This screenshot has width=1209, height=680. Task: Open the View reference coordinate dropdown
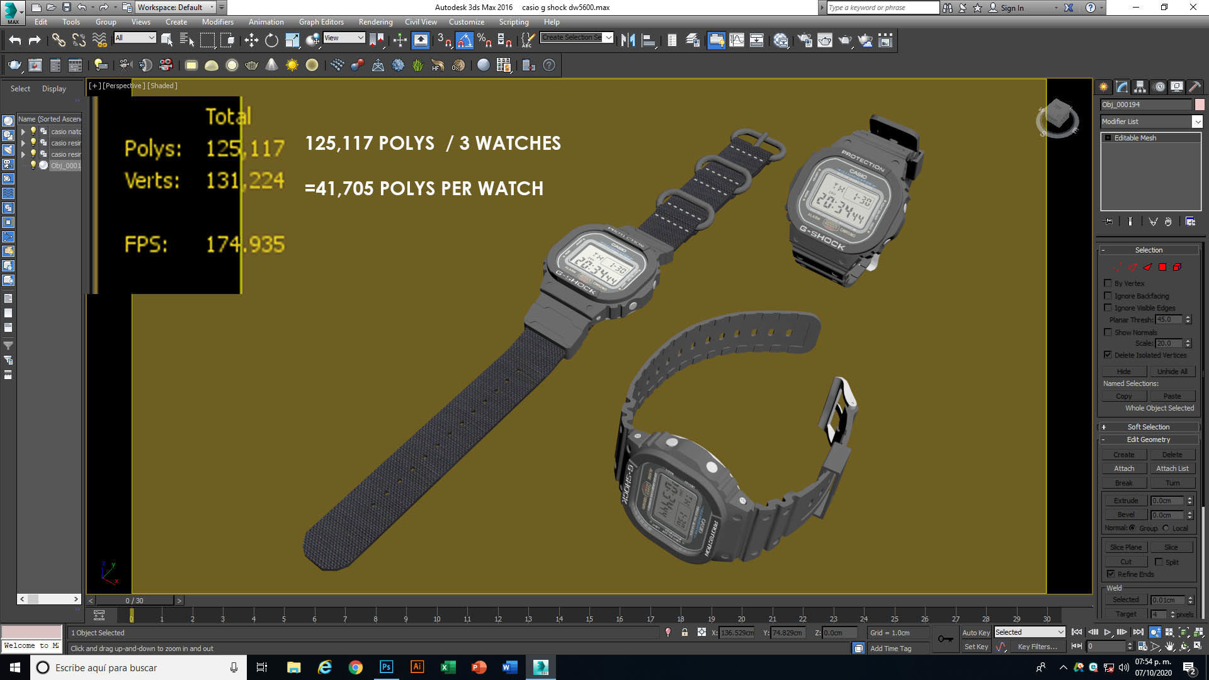[344, 38]
